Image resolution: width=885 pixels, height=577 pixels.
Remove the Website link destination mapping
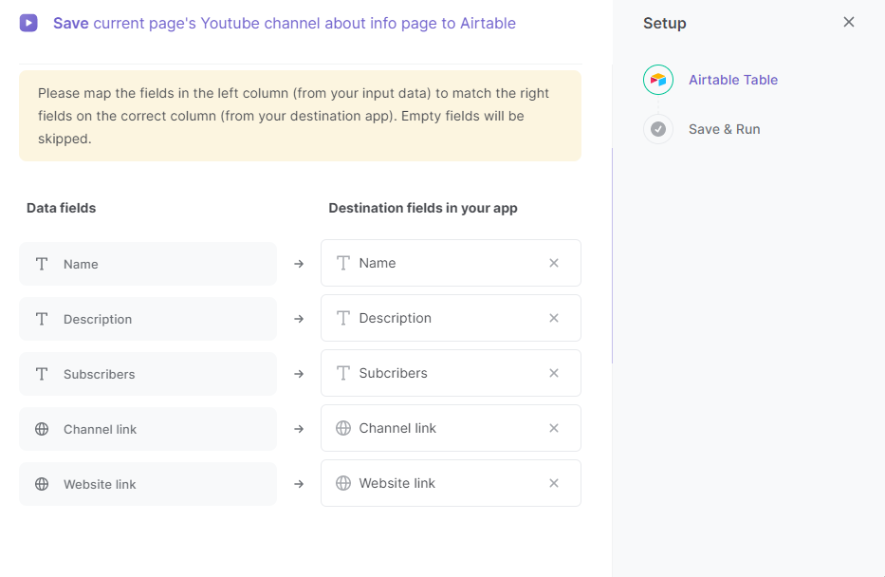[554, 483]
